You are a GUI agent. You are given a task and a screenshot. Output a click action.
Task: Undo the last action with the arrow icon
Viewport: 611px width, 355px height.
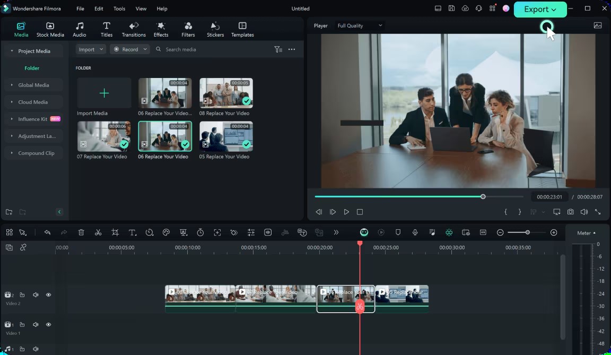tap(47, 232)
